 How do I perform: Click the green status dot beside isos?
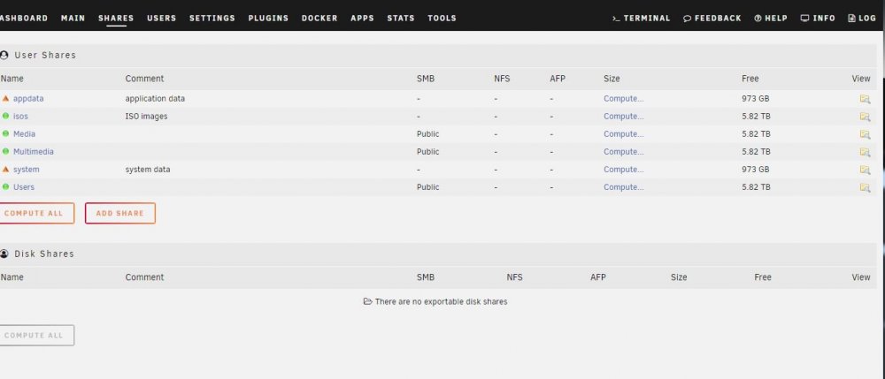(5, 116)
